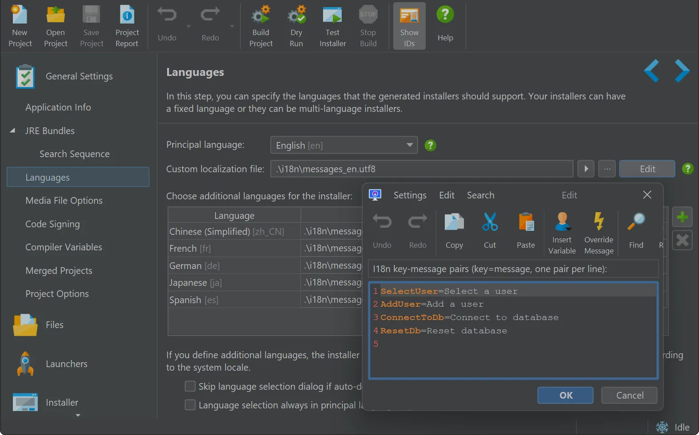Open the Settings menu in the dialog
The image size is (699, 435).
point(410,195)
